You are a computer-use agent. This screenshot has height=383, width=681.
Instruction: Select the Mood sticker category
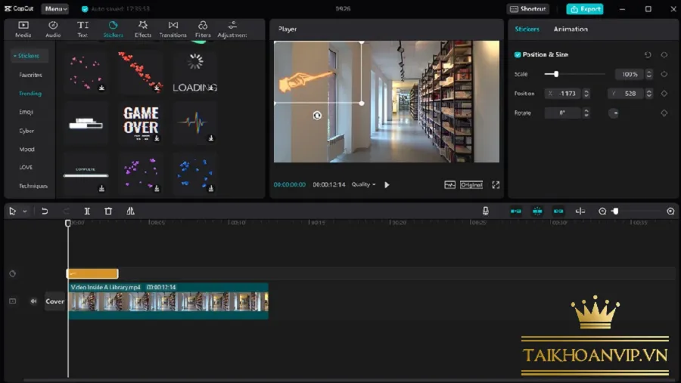(26, 149)
